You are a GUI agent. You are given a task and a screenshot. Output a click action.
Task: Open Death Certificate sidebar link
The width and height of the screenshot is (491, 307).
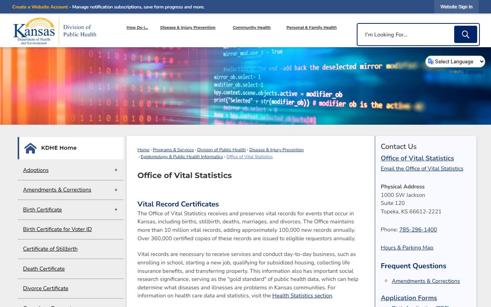coord(44,269)
